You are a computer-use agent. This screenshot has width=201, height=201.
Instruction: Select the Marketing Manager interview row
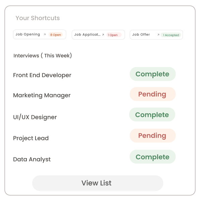(42, 95)
